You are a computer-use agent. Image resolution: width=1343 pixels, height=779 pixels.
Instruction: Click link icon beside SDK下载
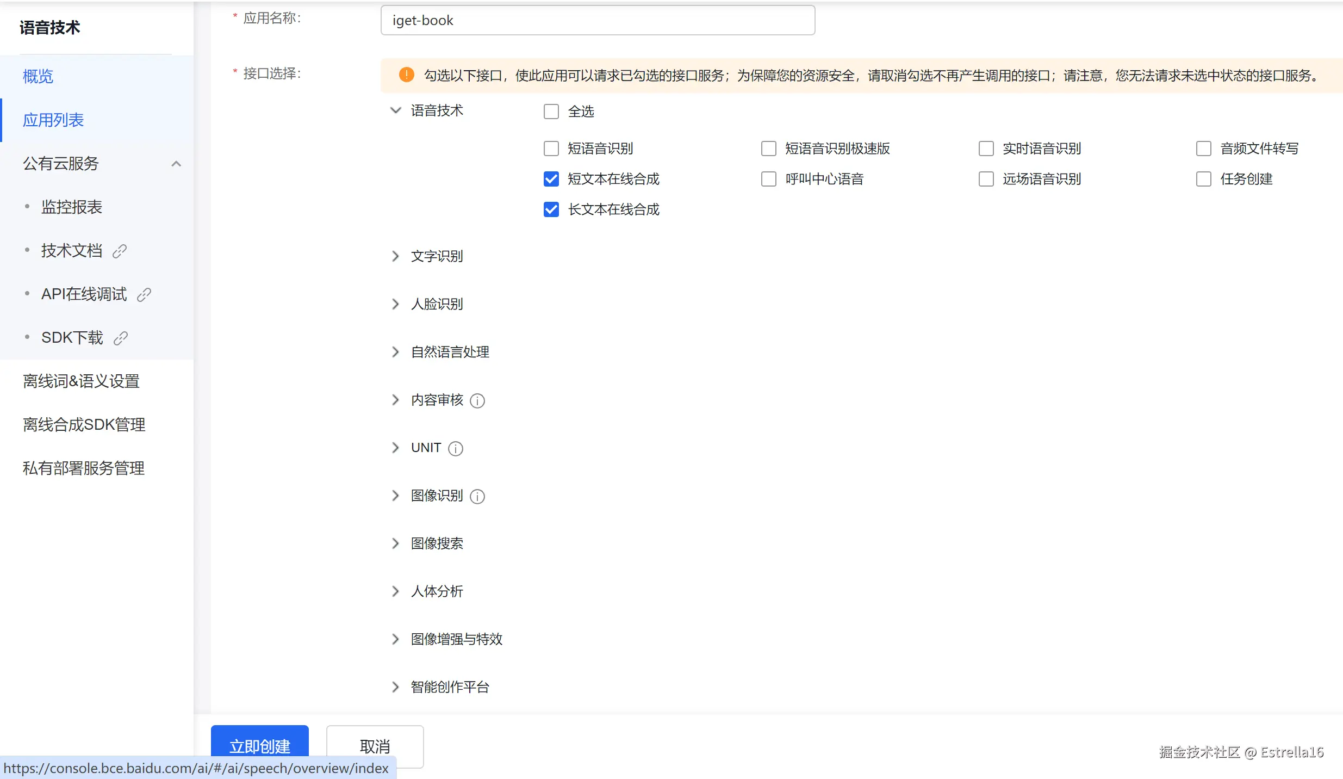pyautogui.click(x=121, y=338)
